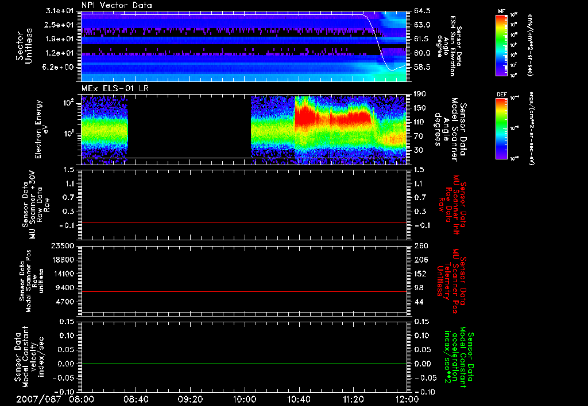Click the "1.2e+01" sector tick label
The width and height of the screenshot is (588, 406).
pyautogui.click(x=60, y=53)
